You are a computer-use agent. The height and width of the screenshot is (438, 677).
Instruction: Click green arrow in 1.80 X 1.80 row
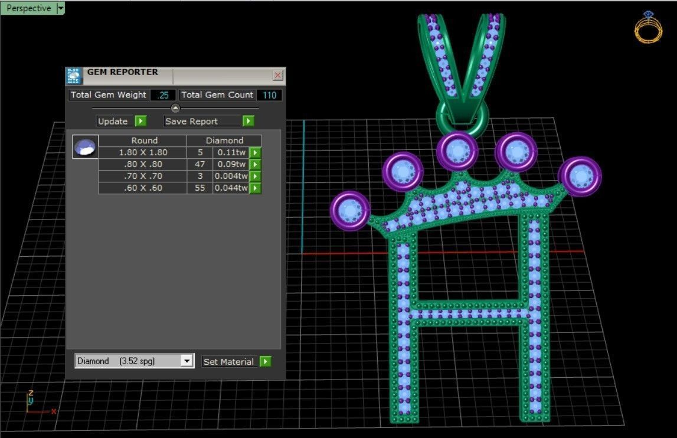pos(256,152)
